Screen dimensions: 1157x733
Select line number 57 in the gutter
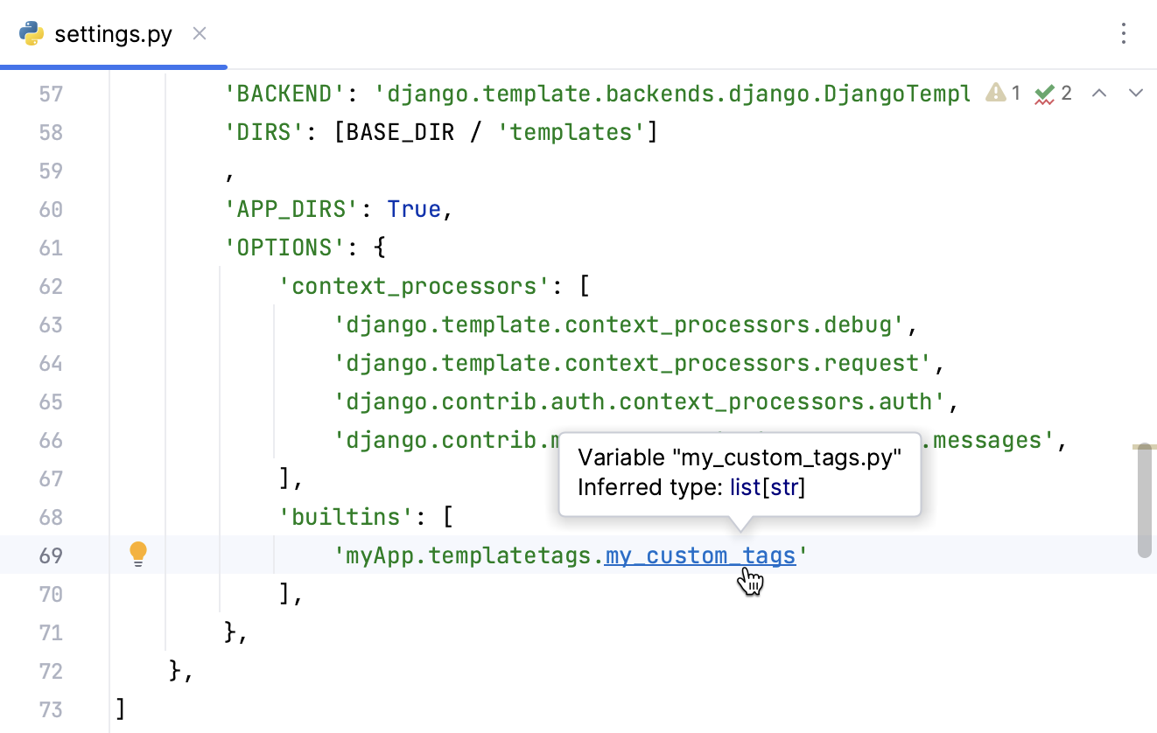(x=51, y=94)
